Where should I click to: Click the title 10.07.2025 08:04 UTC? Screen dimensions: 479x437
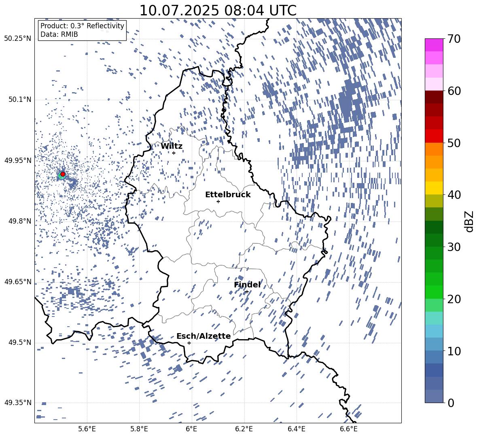[218, 11]
